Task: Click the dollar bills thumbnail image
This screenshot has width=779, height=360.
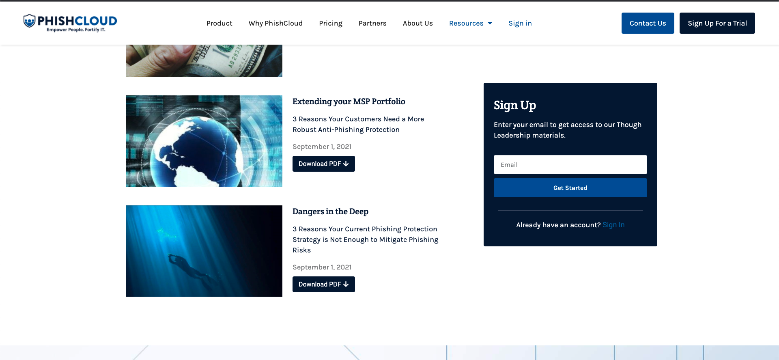Action: click(204, 61)
